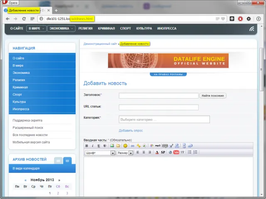Align text left in editor
The height and width of the screenshot is (199, 266).
(x=138, y=152)
